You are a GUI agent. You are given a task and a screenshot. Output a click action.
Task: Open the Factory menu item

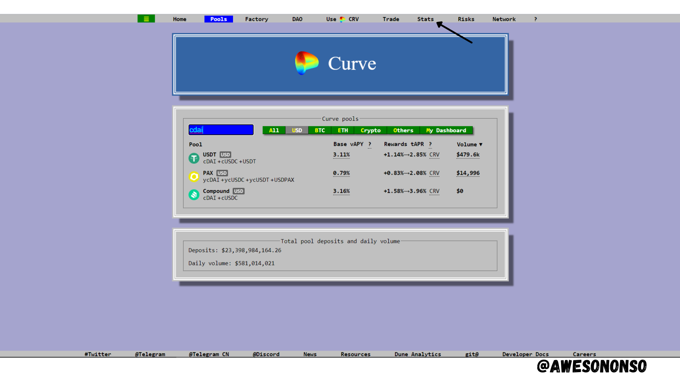coord(257,19)
